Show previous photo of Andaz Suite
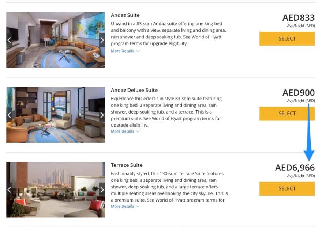 [x=9, y=40]
